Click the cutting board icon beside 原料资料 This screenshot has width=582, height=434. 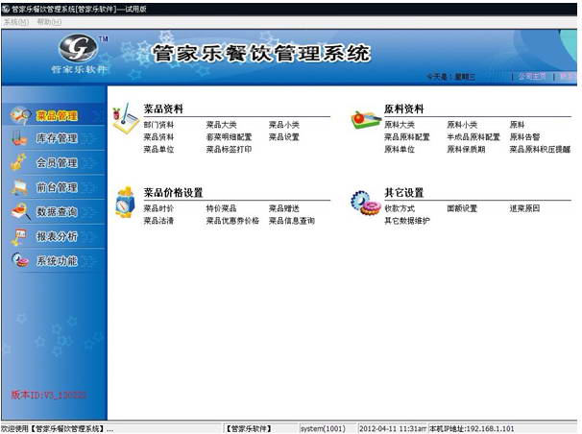click(x=365, y=119)
